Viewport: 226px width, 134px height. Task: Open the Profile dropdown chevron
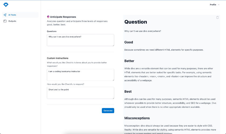point(218,5)
